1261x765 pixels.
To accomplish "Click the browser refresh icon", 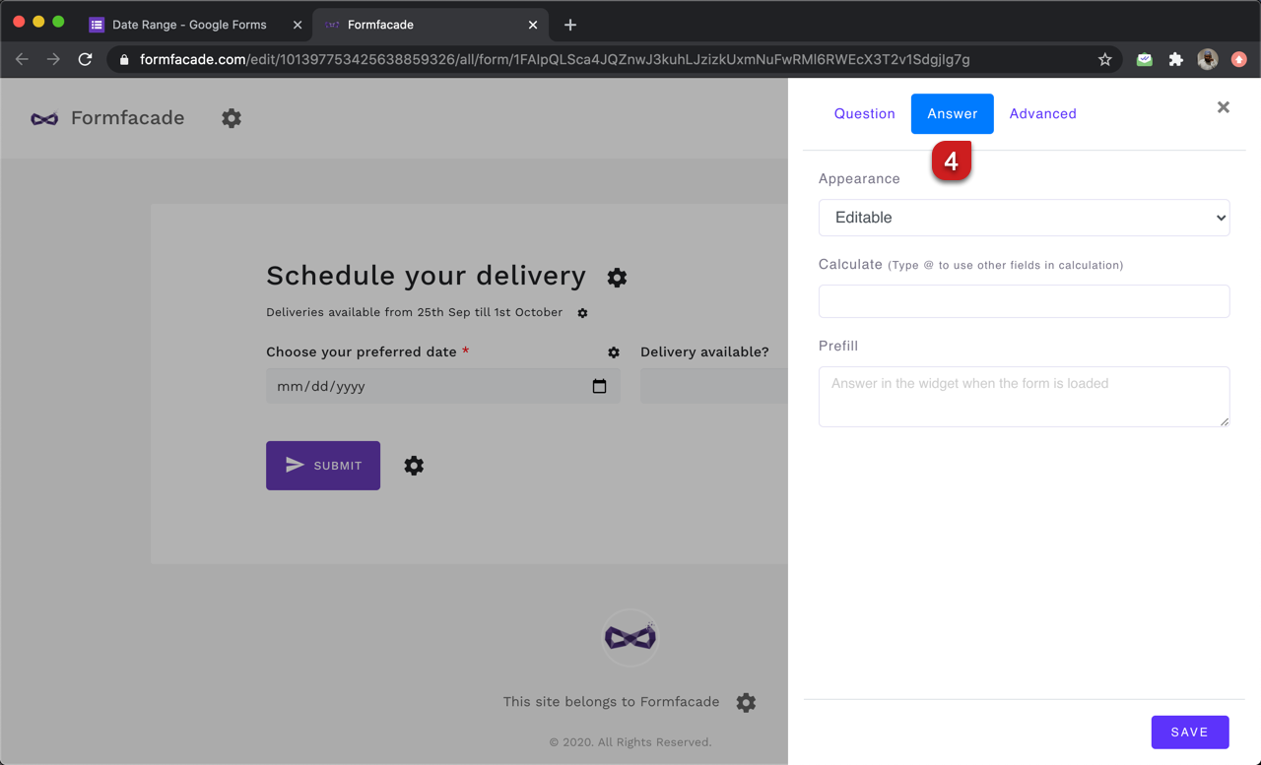I will point(85,59).
